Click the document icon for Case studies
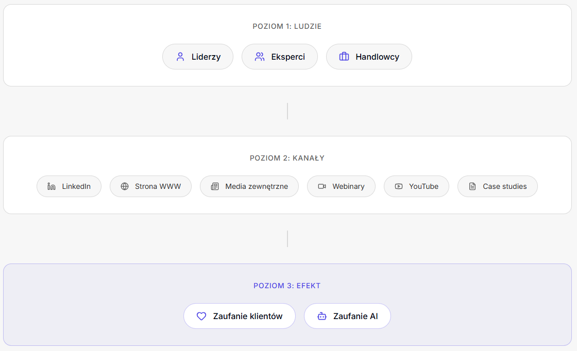The image size is (577, 351). click(x=472, y=186)
